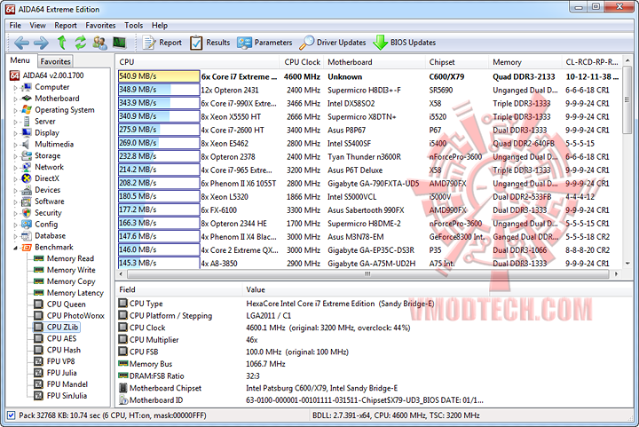Open the FPU VP8 benchmark
This screenshot has height=427, width=639.
(x=55, y=361)
